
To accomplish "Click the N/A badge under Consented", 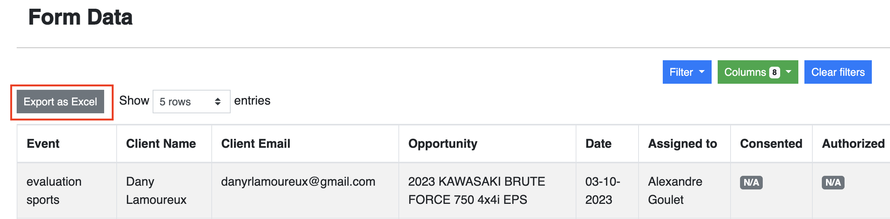I will tap(751, 183).
